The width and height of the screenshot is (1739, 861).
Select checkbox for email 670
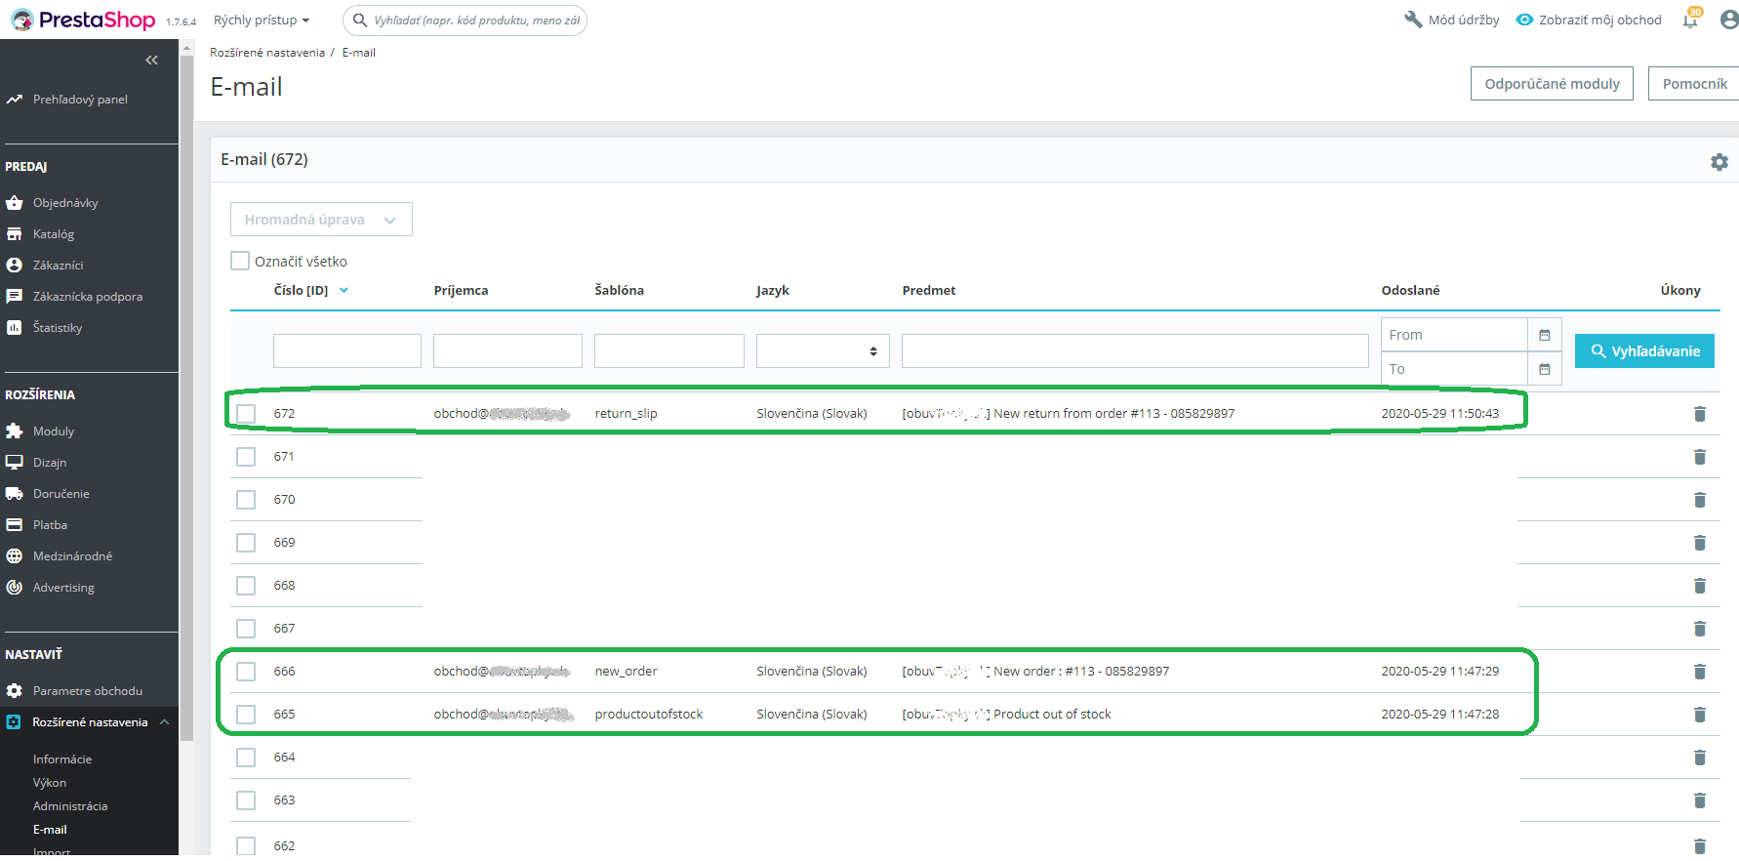tap(246, 500)
